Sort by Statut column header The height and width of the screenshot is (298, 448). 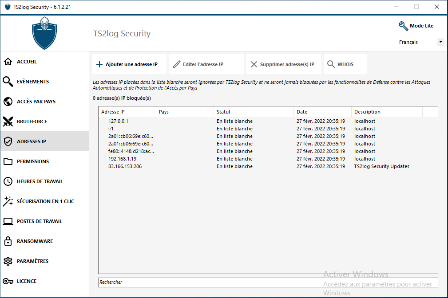pos(254,112)
